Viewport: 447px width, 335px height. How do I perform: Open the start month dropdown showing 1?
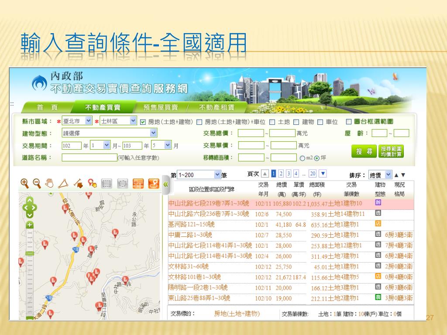coord(100,146)
